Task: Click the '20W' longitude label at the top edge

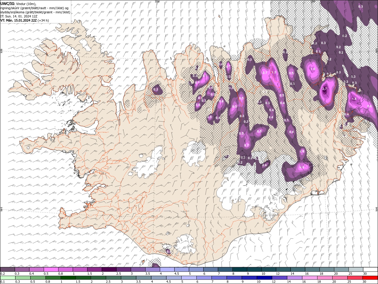Action: (157, 1)
